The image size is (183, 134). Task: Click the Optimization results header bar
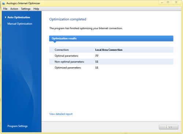pos(111,38)
